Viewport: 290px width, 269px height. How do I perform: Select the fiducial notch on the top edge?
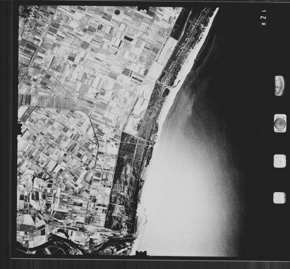point(143,8)
